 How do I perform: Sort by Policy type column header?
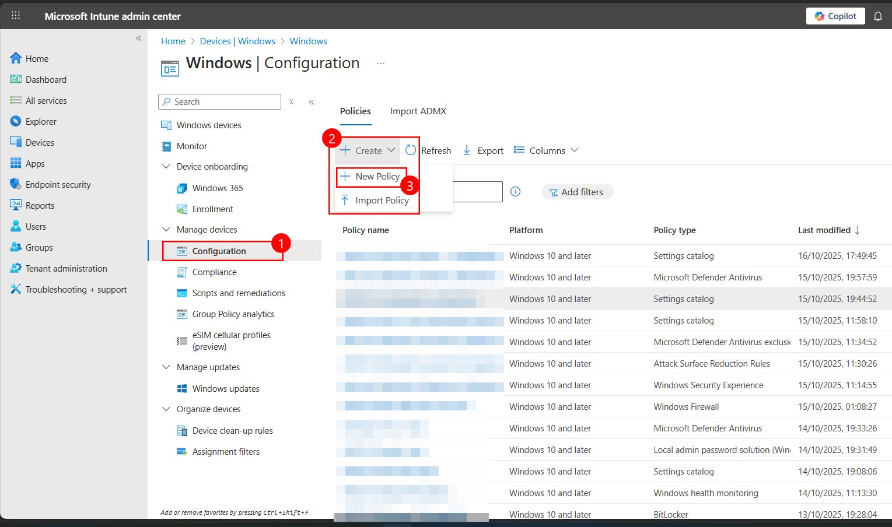(x=674, y=230)
